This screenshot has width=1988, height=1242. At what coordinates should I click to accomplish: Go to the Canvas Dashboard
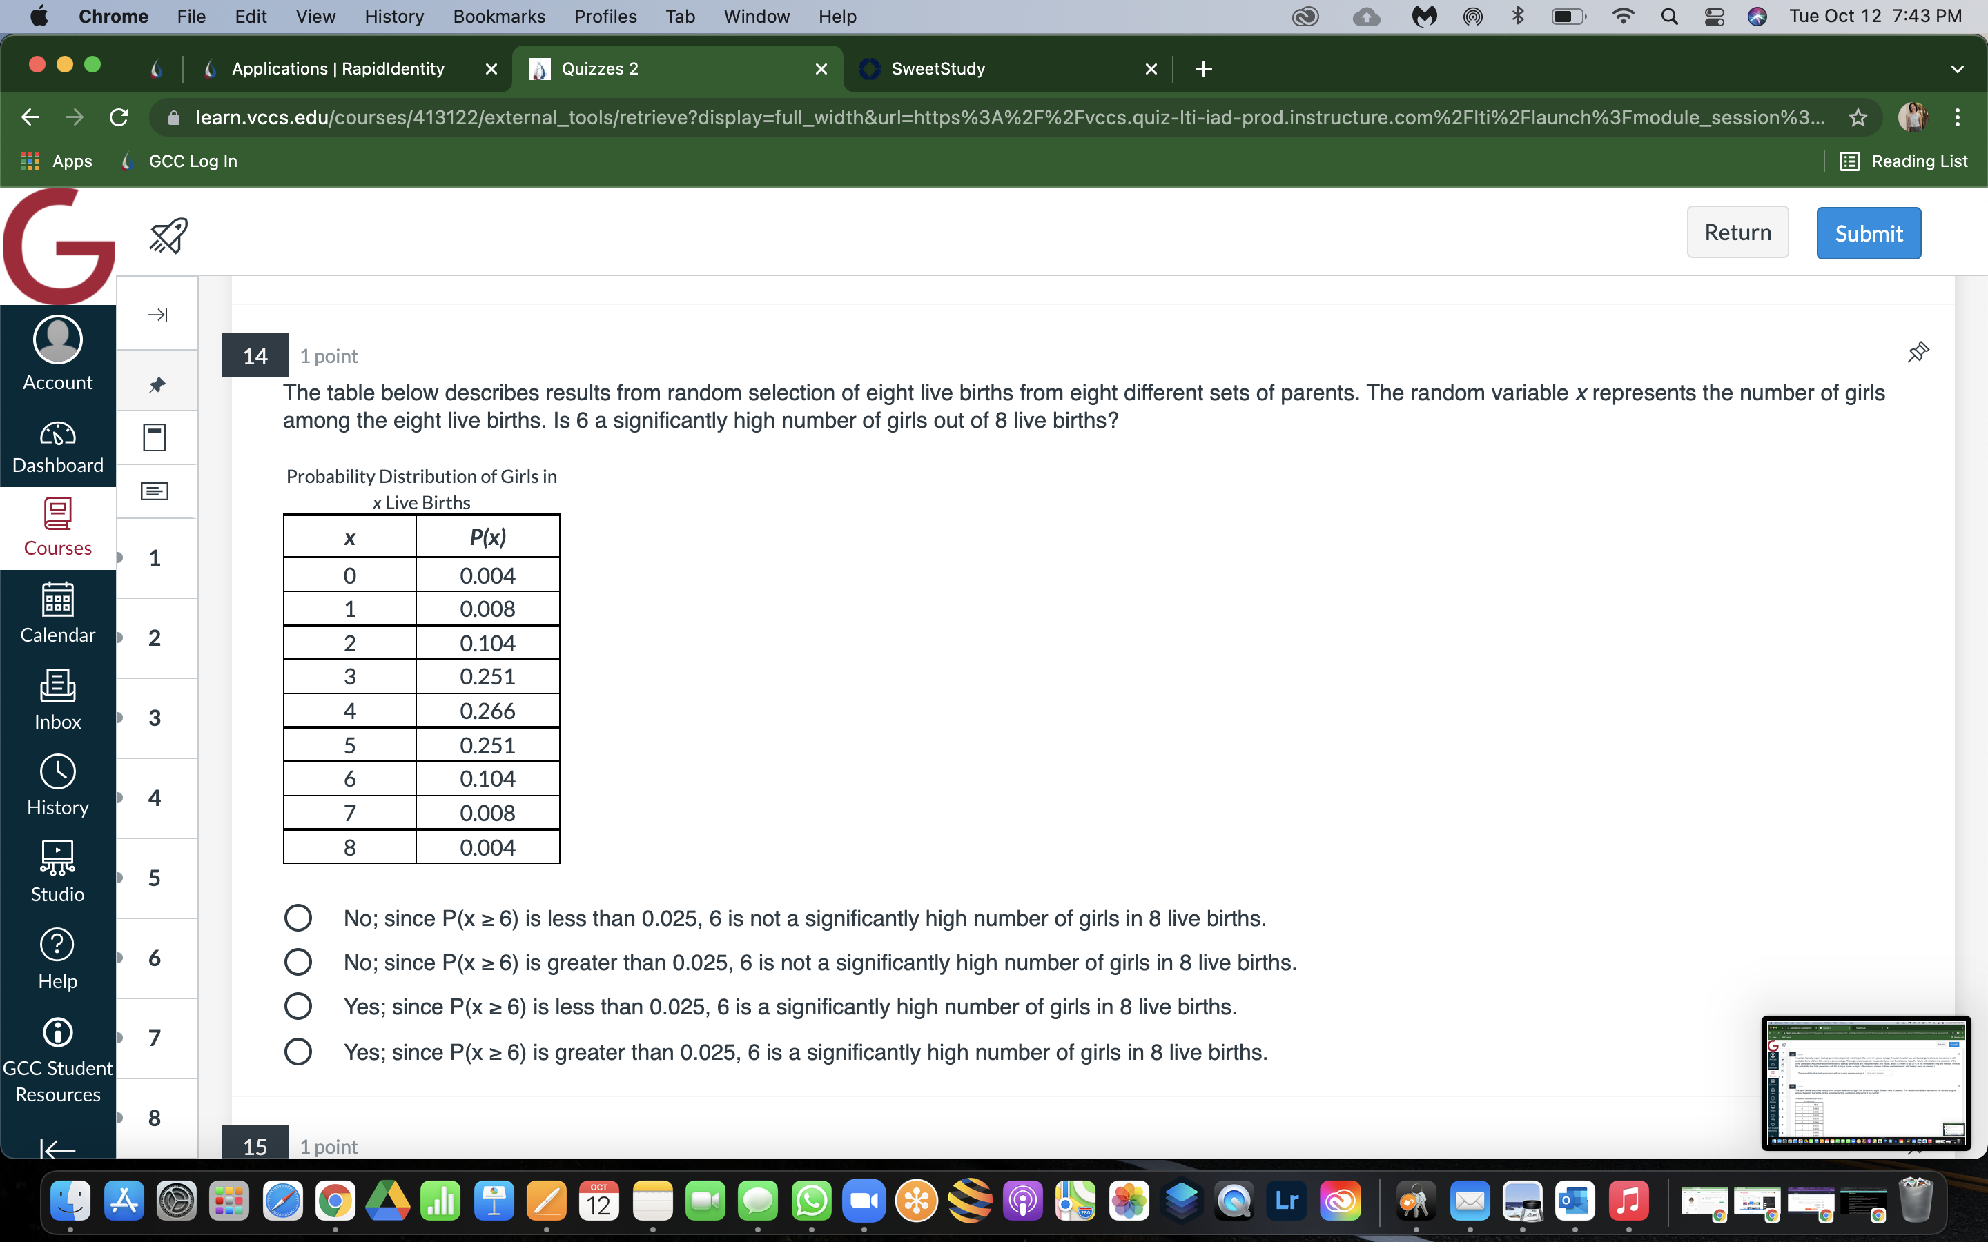click(57, 448)
